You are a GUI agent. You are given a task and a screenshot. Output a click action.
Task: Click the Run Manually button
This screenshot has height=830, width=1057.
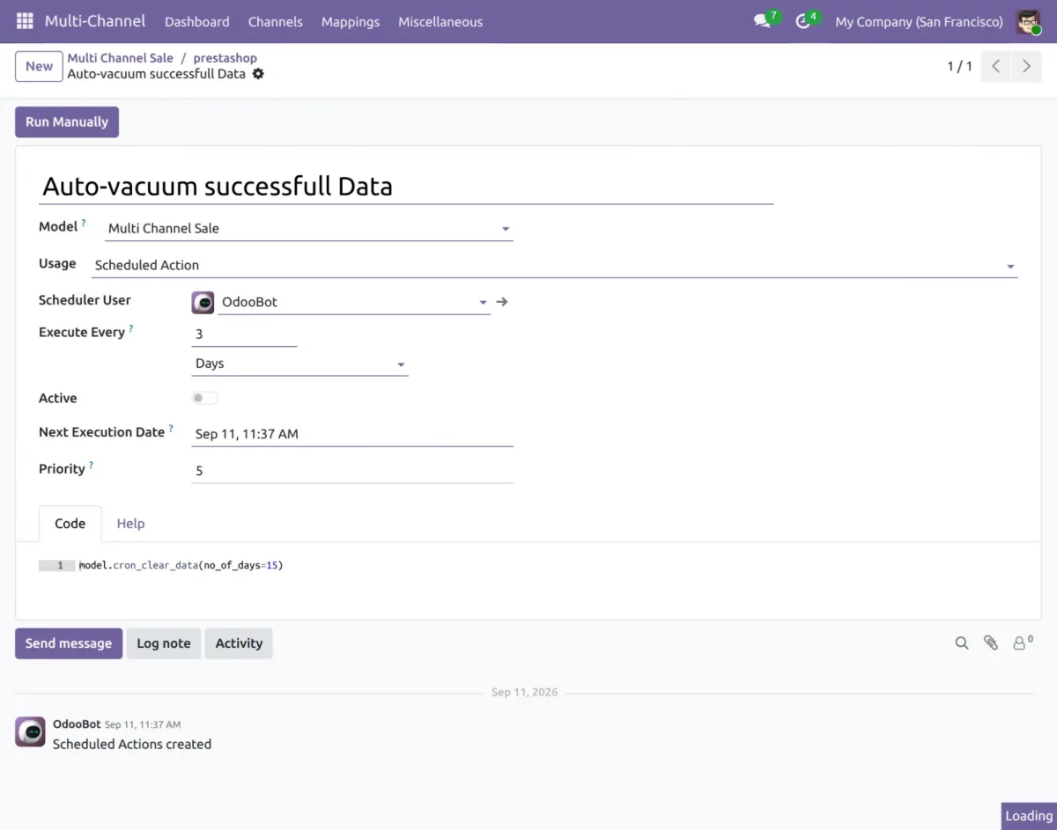[x=67, y=122]
